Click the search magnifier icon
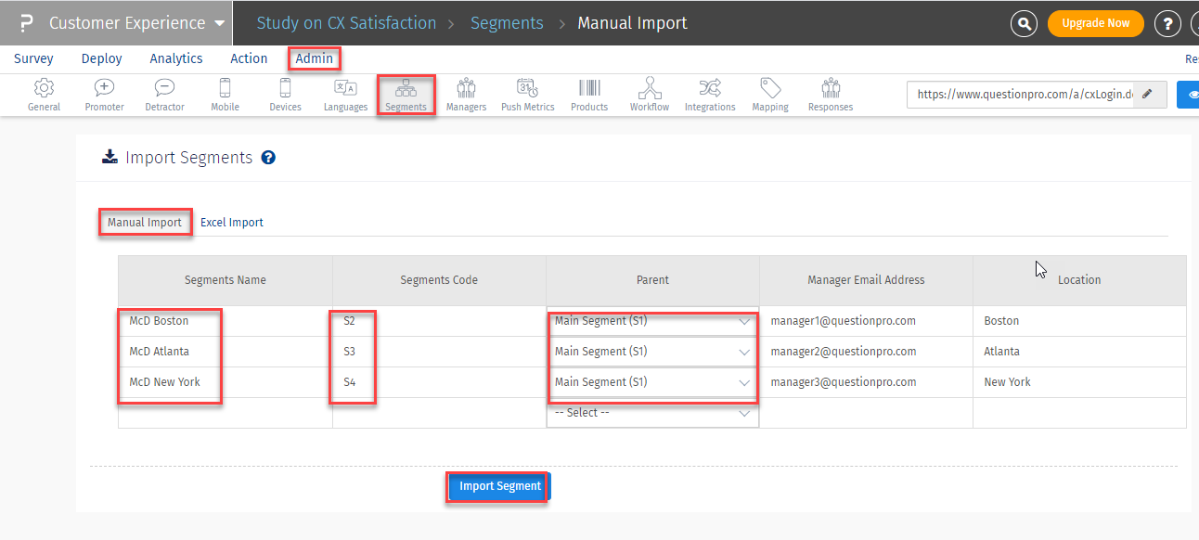 pyautogui.click(x=1024, y=23)
